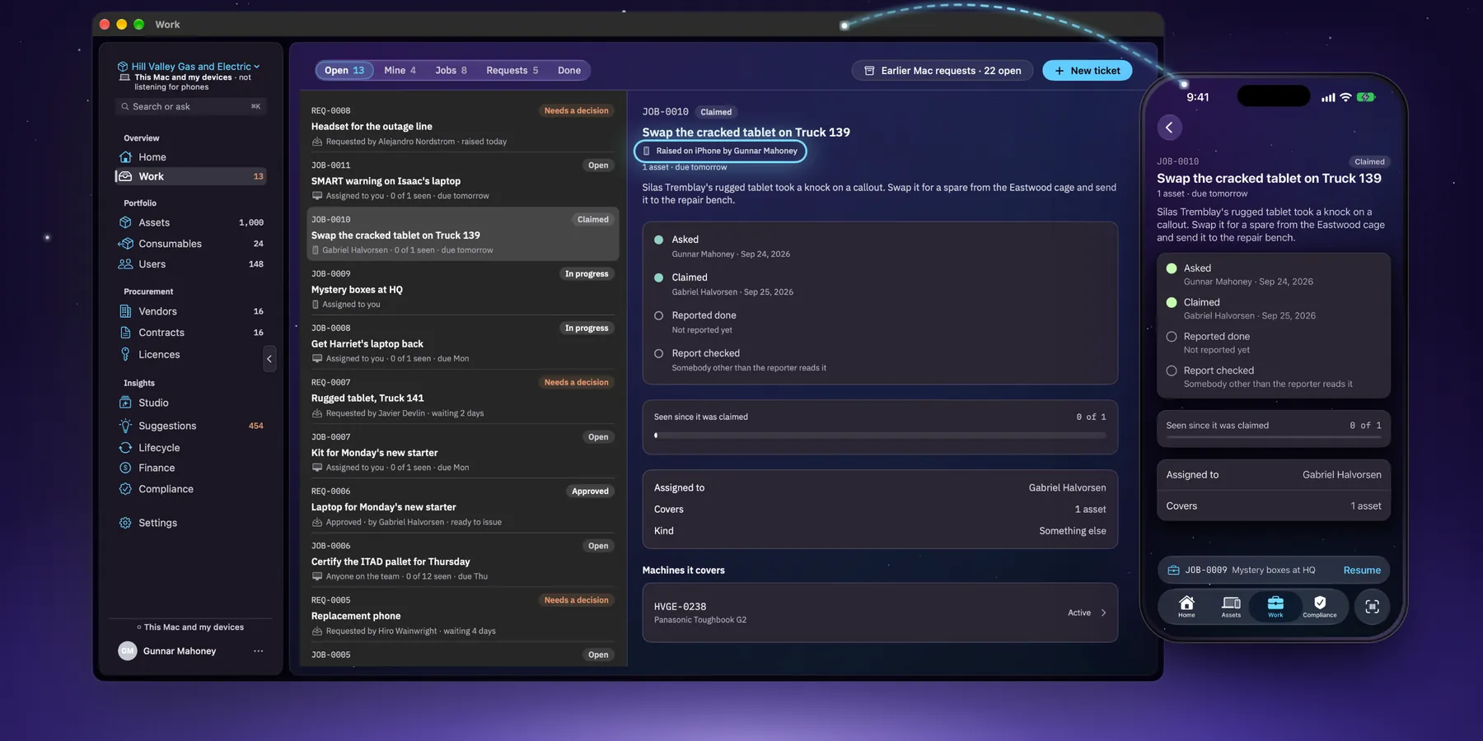Focus the Search or ask field
The width and height of the screenshot is (1483, 741).
191,107
